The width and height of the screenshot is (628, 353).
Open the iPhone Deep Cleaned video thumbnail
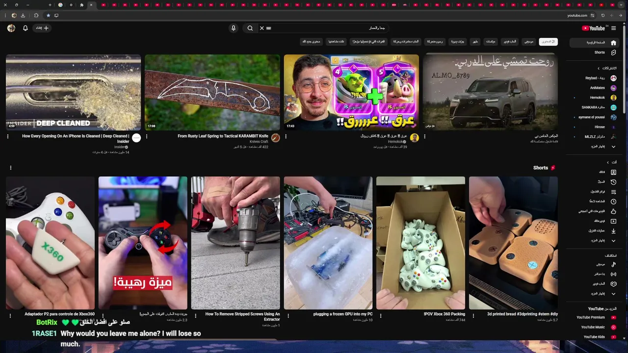[x=74, y=92]
